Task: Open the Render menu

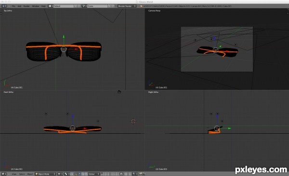Action: click(26, 6)
